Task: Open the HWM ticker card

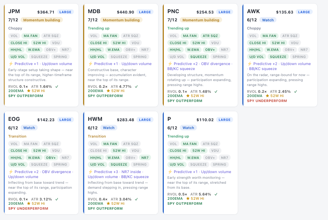Action: pyautogui.click(x=121, y=163)
